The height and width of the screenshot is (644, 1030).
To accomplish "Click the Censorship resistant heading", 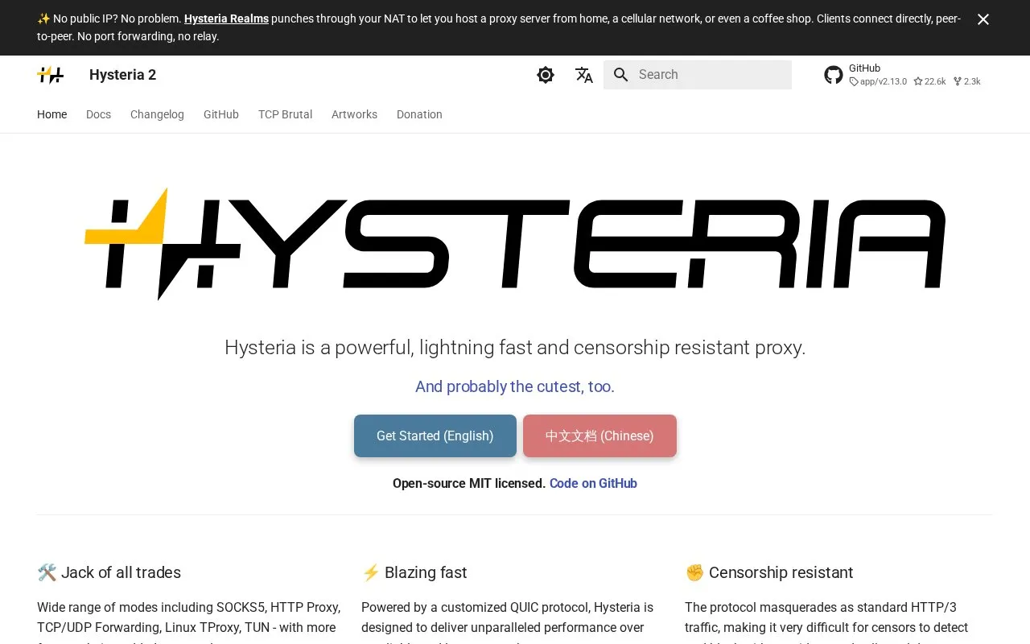I will [x=769, y=572].
